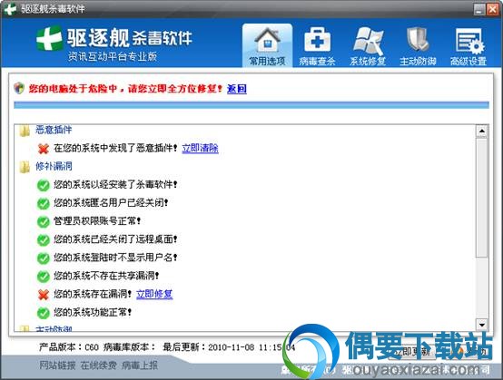Select the 恶意插件 folder heading
The height and width of the screenshot is (380, 503).
(54, 130)
